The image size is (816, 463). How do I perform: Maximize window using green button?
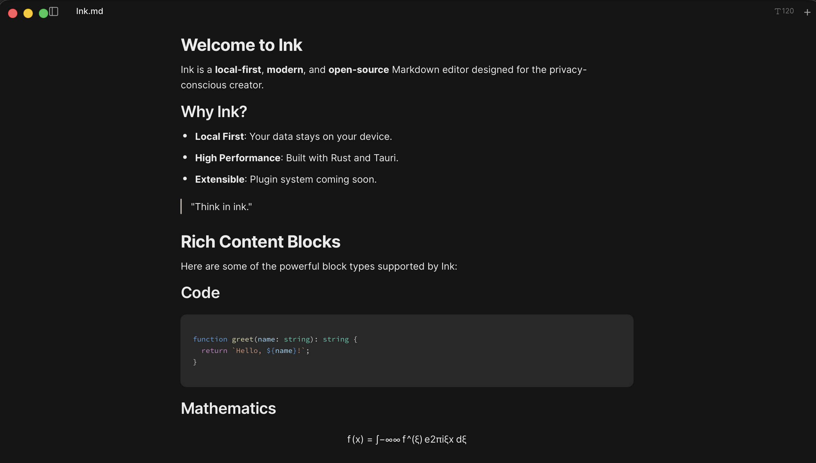point(43,13)
